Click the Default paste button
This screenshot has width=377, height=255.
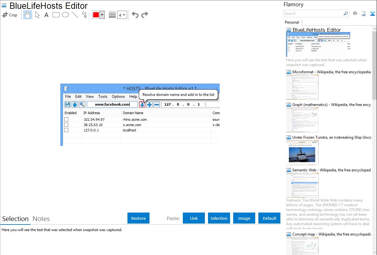(x=269, y=218)
